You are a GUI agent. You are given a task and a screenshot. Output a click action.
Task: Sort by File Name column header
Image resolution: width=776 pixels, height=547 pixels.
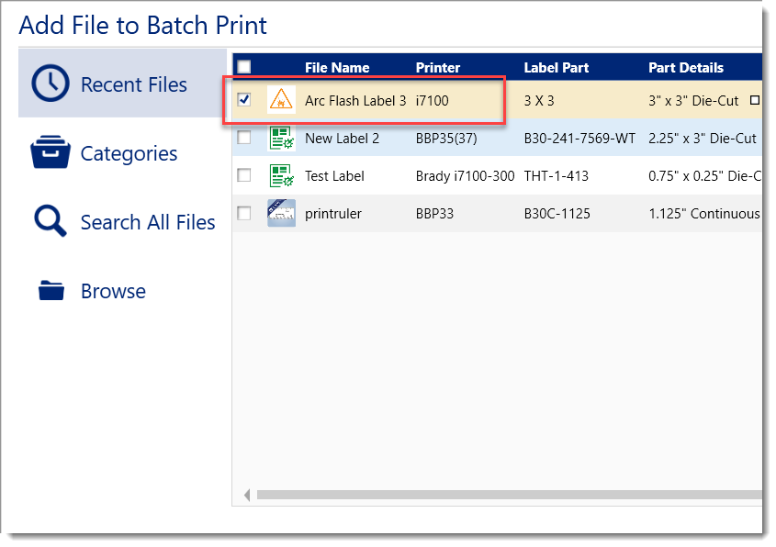click(337, 67)
